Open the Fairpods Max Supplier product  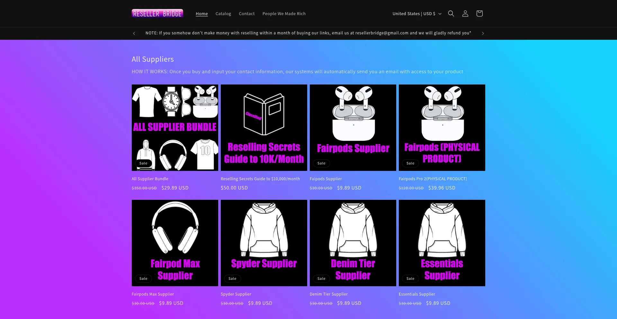tap(153, 294)
